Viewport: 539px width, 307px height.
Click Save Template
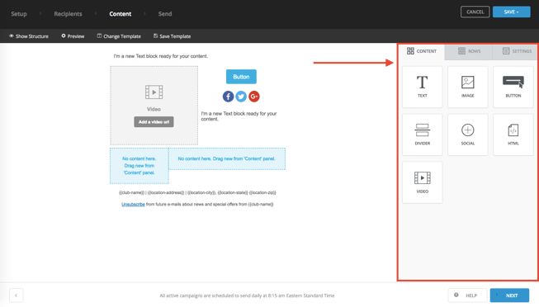point(172,36)
